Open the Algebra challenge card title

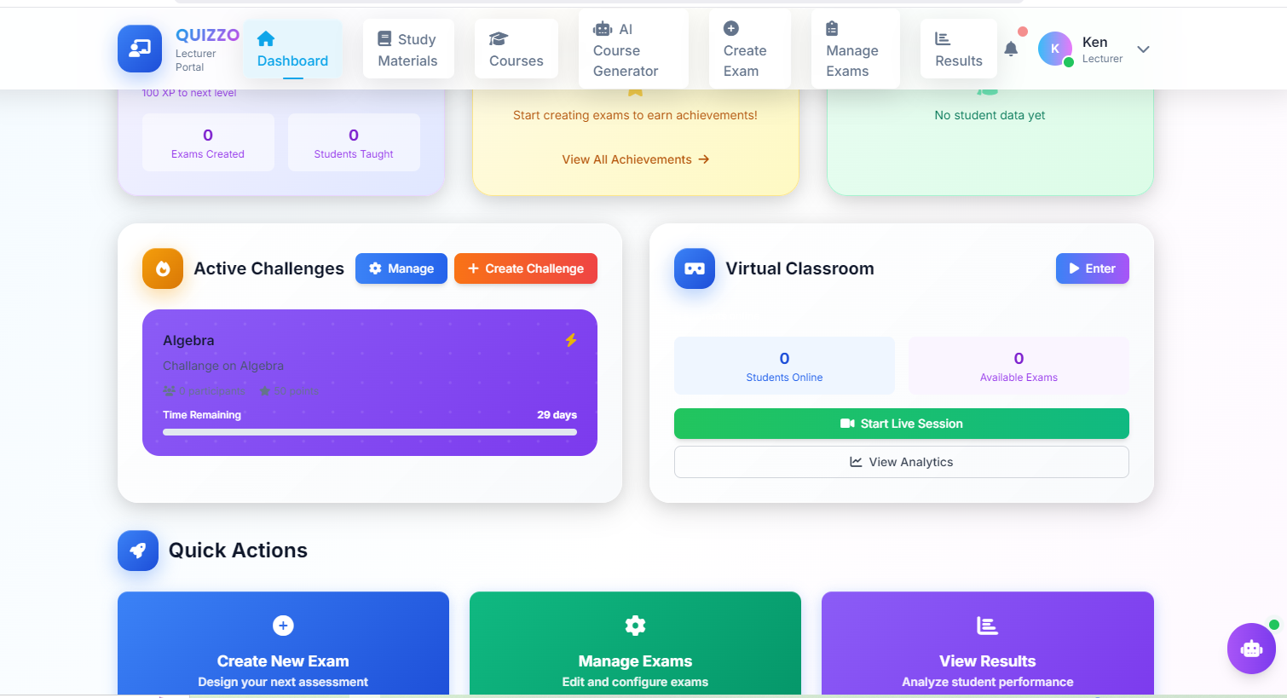click(188, 340)
